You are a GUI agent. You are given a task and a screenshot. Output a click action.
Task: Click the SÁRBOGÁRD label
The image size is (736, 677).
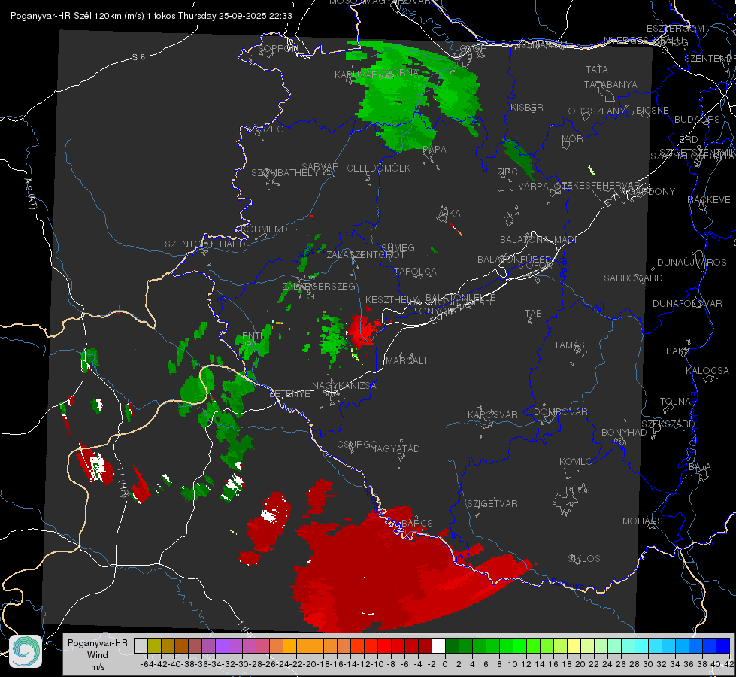coord(633,278)
